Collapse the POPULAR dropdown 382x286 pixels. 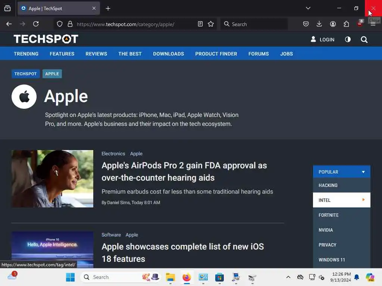[x=342, y=172]
